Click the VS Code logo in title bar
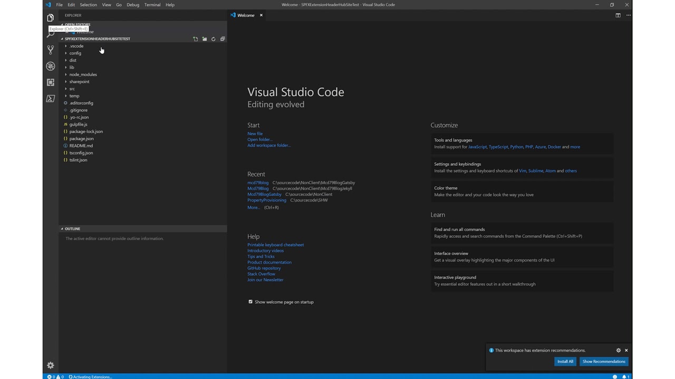This screenshot has height=379, width=675. coord(48,5)
